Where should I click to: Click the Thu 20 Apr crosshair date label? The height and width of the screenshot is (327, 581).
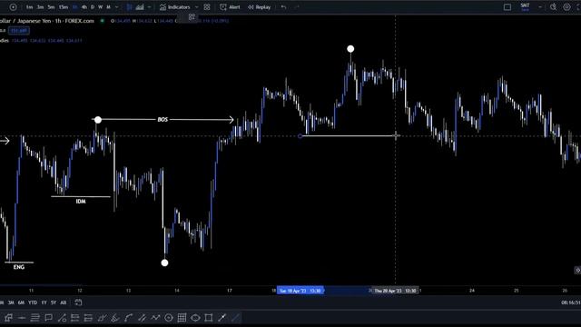pyautogui.click(x=395, y=291)
